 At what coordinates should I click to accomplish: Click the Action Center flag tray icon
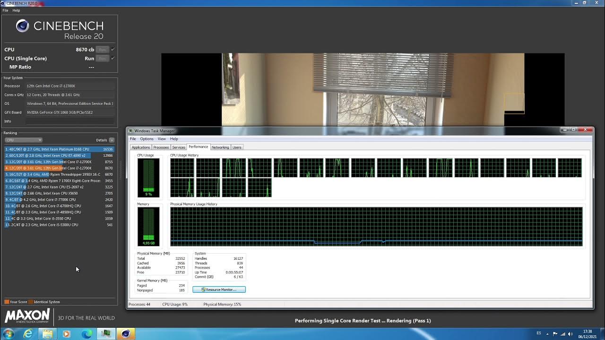click(556, 334)
